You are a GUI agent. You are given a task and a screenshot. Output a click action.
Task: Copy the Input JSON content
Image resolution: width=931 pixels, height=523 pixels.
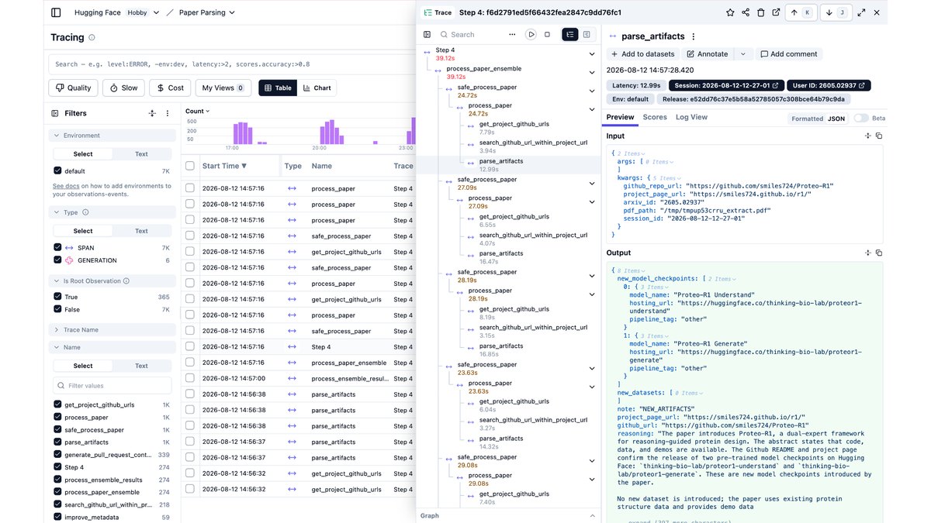pos(879,136)
